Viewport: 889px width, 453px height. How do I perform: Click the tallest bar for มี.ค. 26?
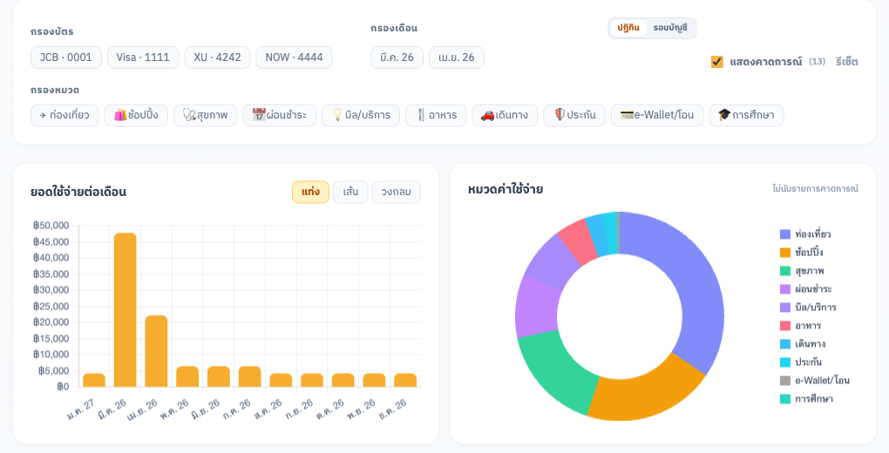point(126,310)
